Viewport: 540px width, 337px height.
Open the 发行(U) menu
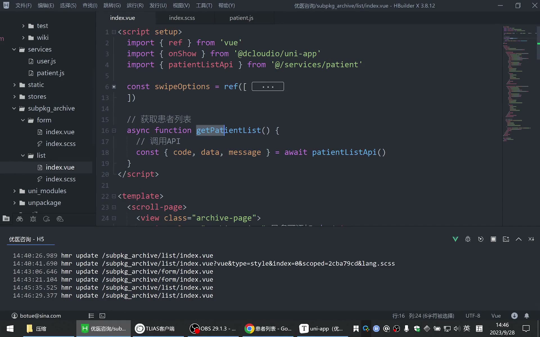tap(158, 5)
